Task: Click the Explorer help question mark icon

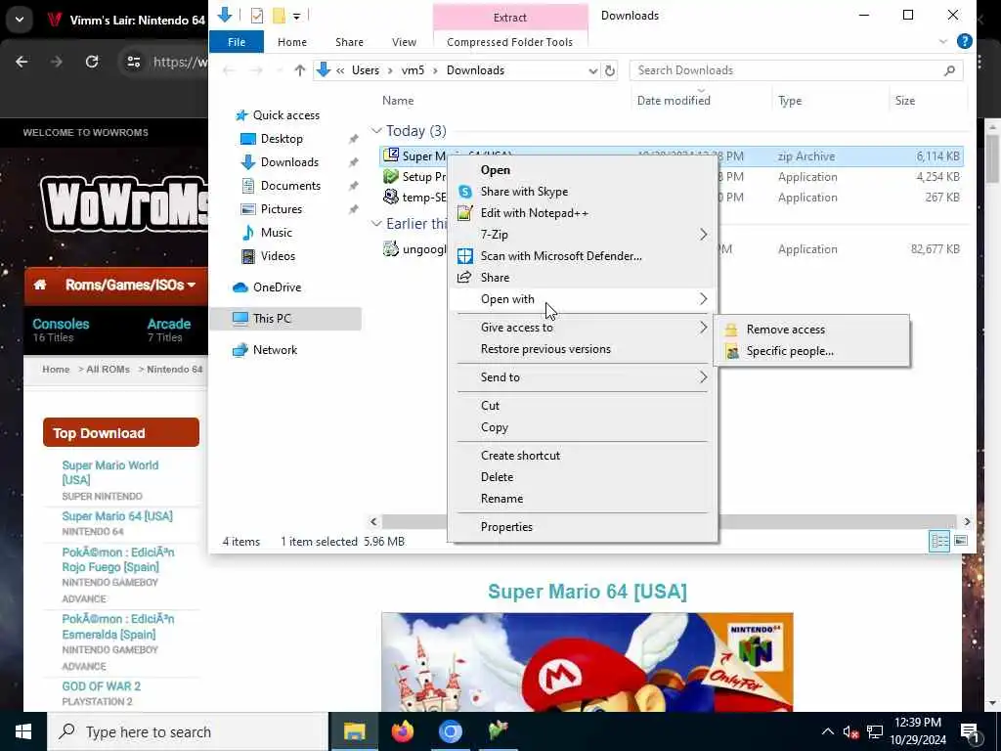Action: 965,41
